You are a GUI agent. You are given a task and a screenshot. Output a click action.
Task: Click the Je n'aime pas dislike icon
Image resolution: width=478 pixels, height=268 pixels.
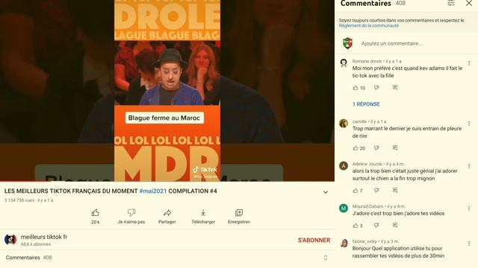131,212
